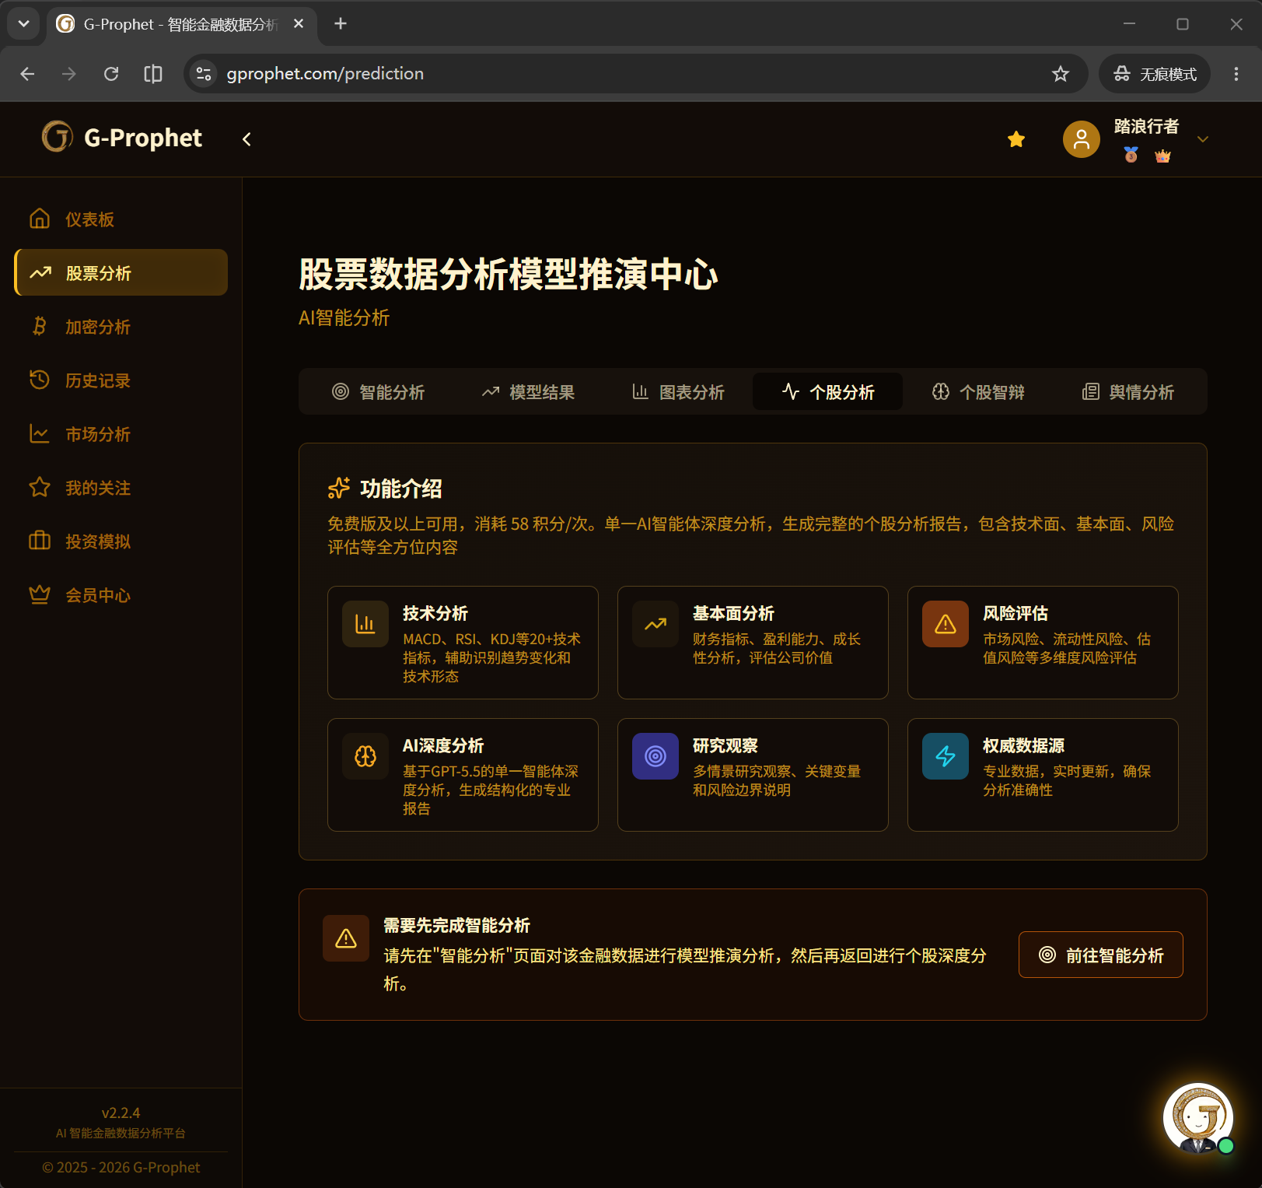Open the floating assistant mascot chat icon

pos(1197,1118)
